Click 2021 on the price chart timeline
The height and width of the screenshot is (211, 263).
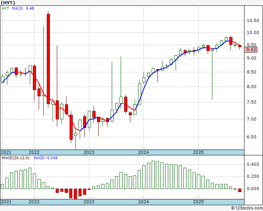pos(6,152)
